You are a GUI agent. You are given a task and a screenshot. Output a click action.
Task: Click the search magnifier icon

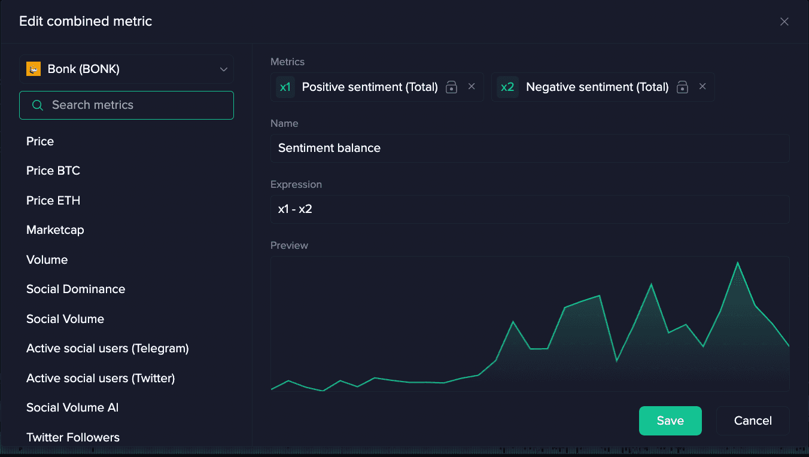[37, 105]
